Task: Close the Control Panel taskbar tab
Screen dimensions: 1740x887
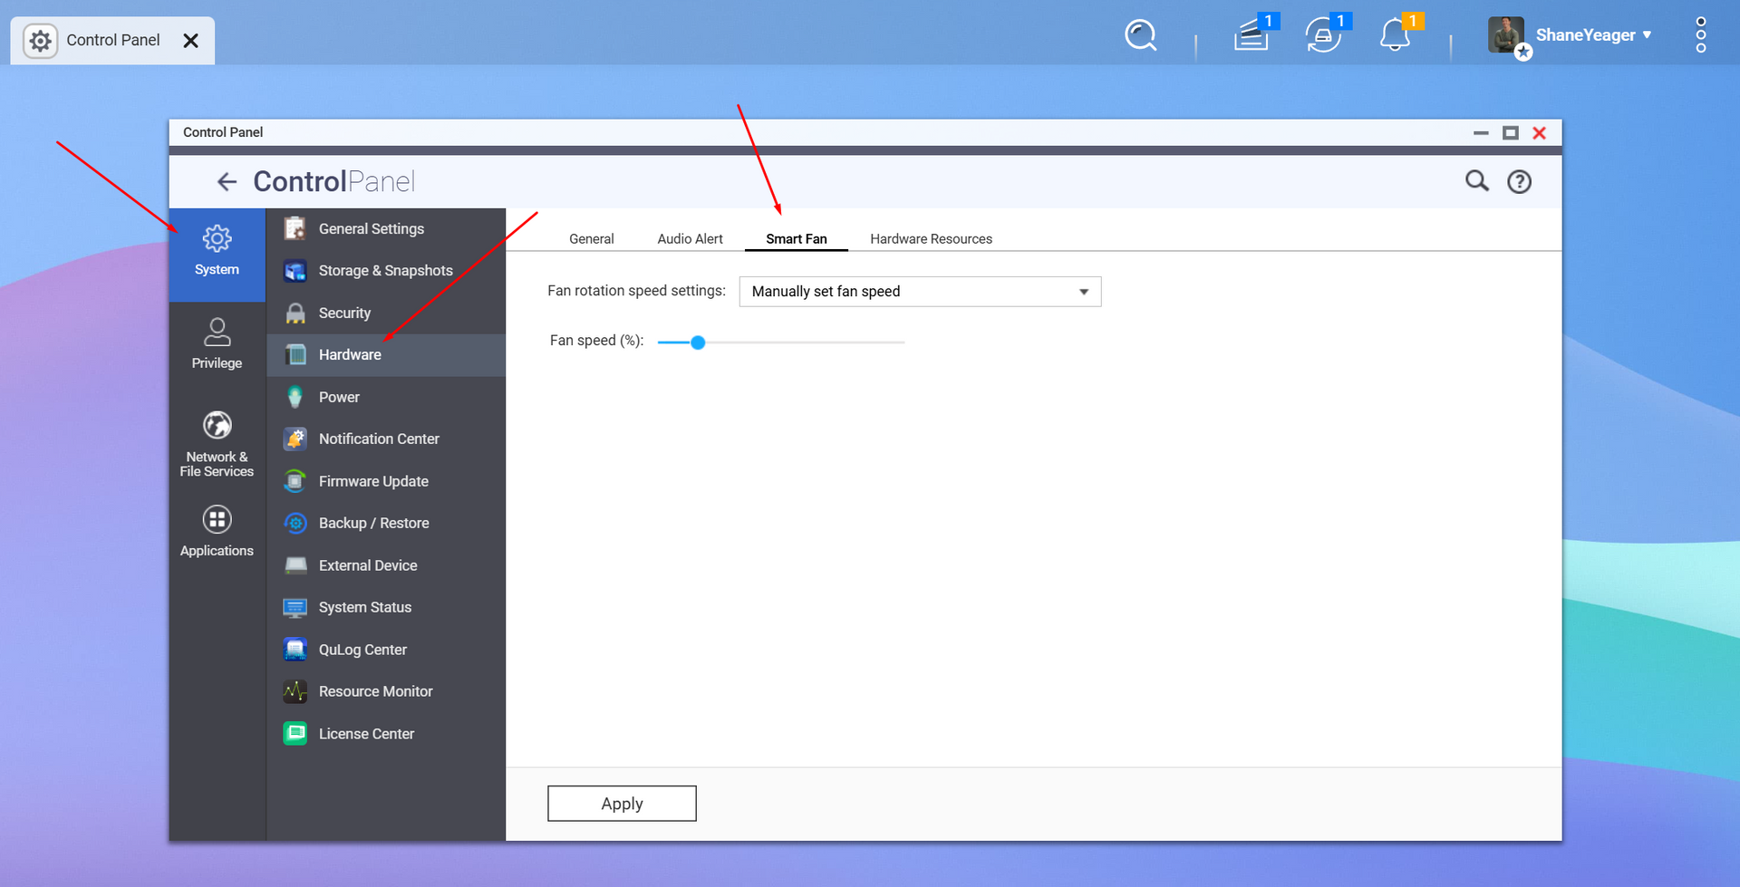Action: 190,41
